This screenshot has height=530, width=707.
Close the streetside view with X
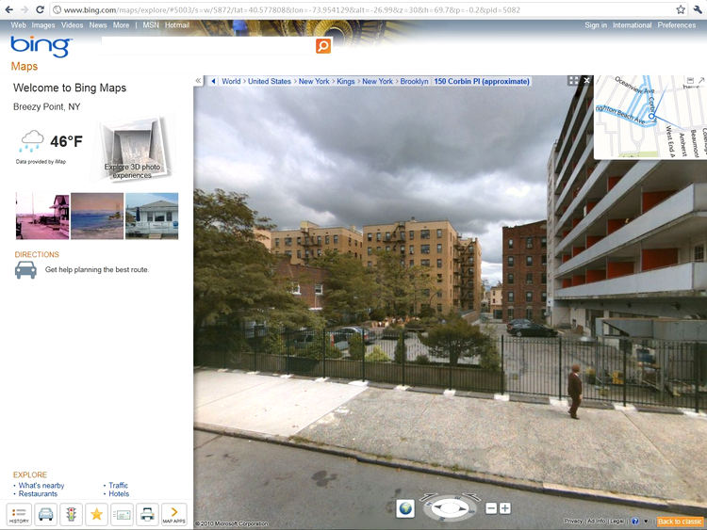(x=586, y=80)
